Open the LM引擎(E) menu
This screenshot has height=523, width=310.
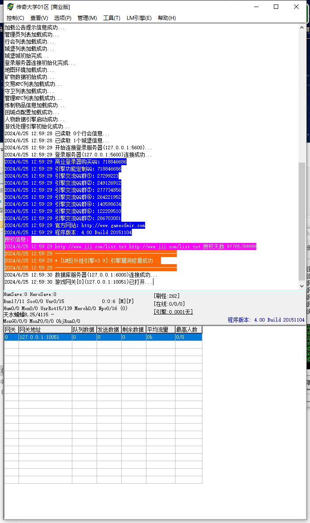[139, 18]
